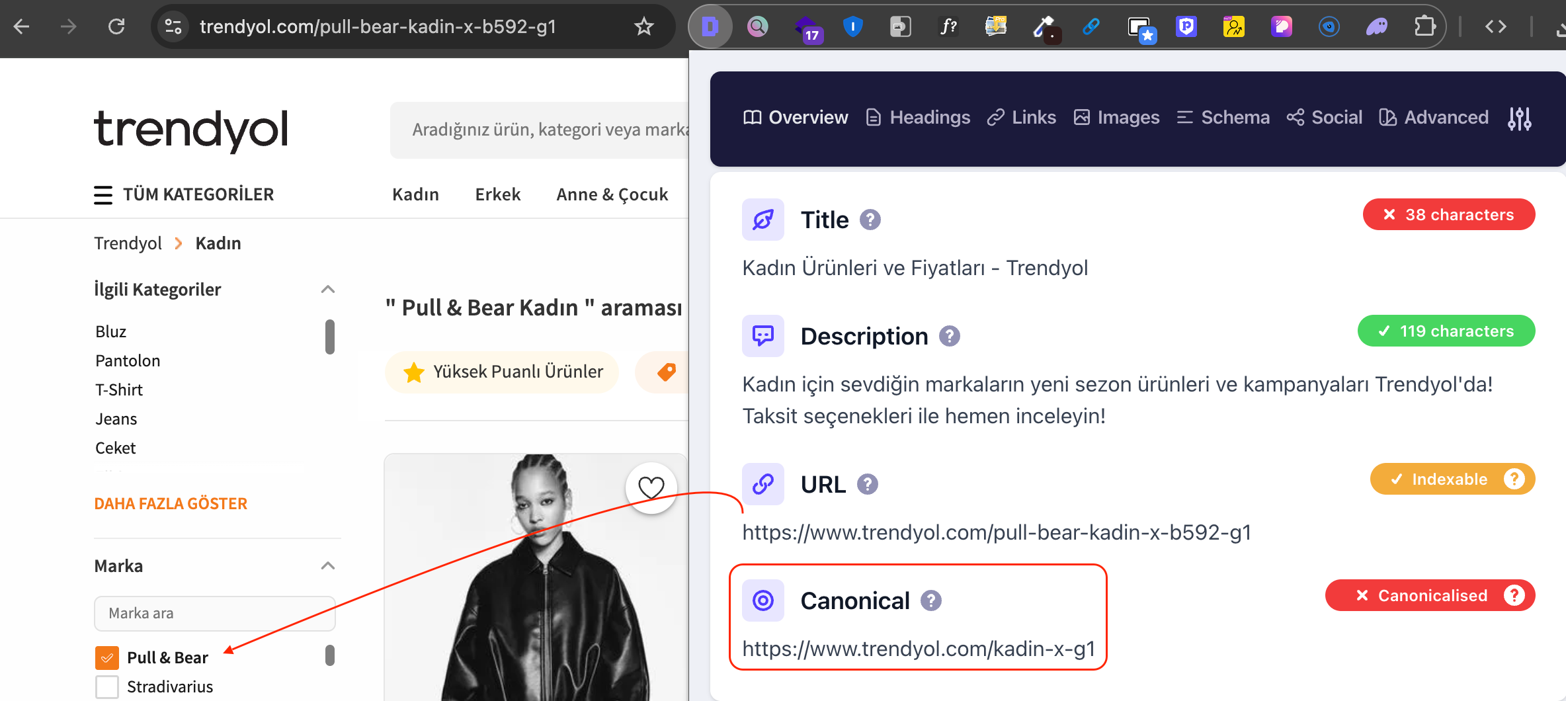1566x701 pixels.
Task: Check the Stradivarius brand checkbox
Action: (106, 686)
